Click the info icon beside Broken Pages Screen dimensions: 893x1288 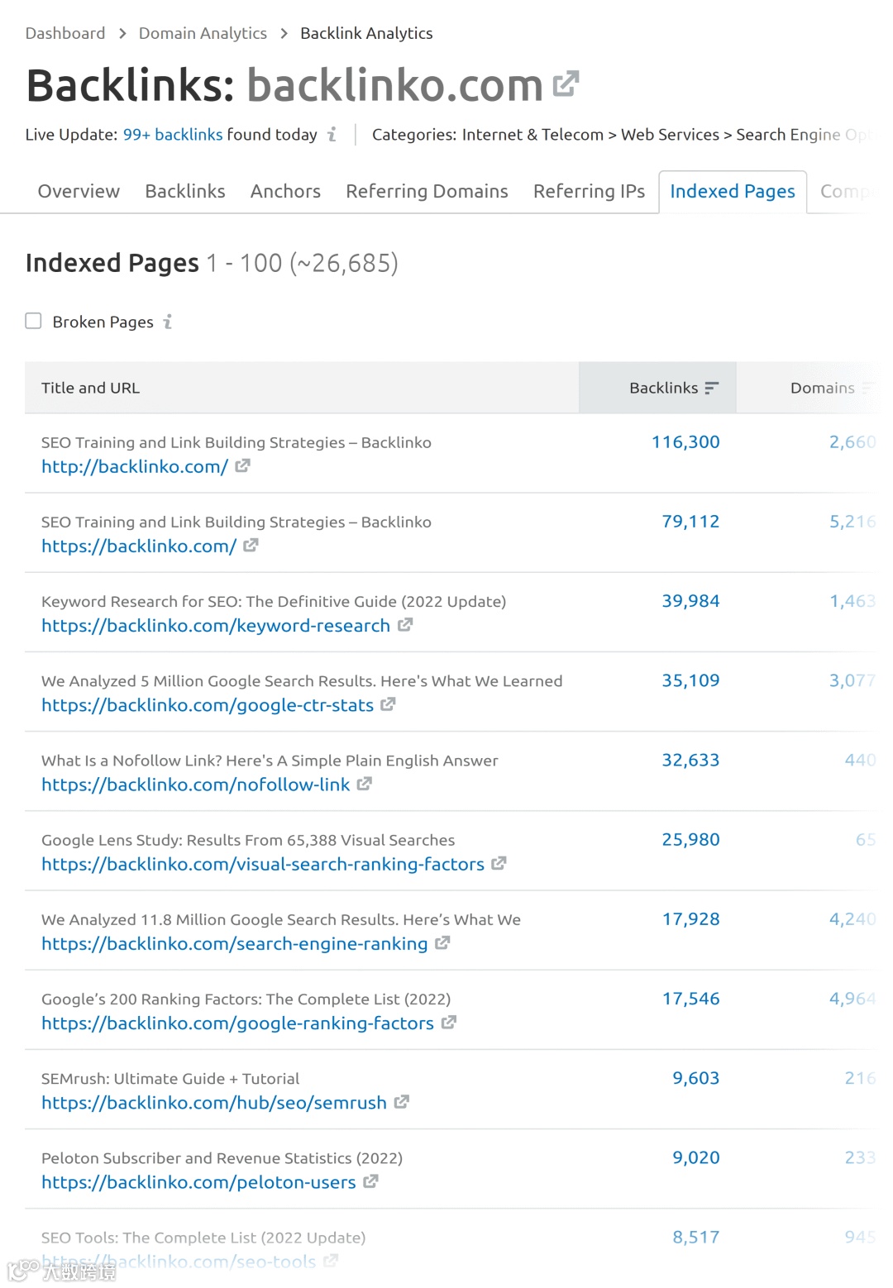pos(168,322)
